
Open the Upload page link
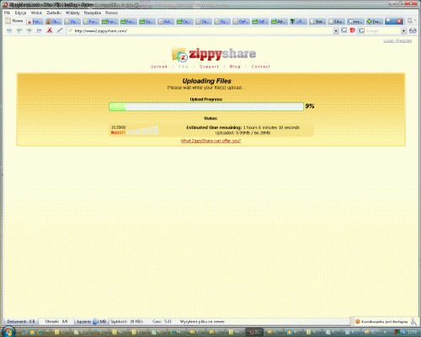pyautogui.click(x=159, y=67)
